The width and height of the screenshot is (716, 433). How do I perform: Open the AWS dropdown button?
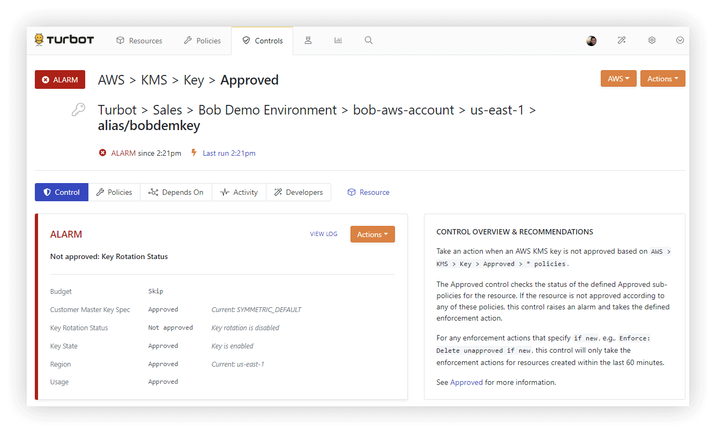point(618,79)
